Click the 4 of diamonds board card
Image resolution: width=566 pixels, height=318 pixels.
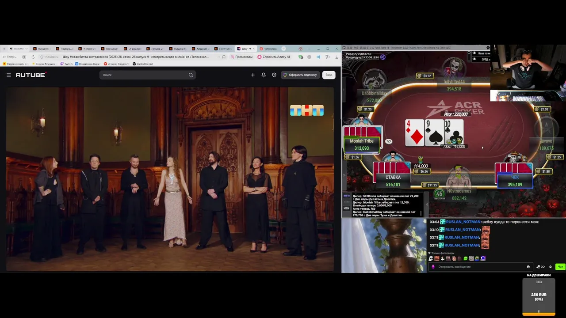[415, 133]
